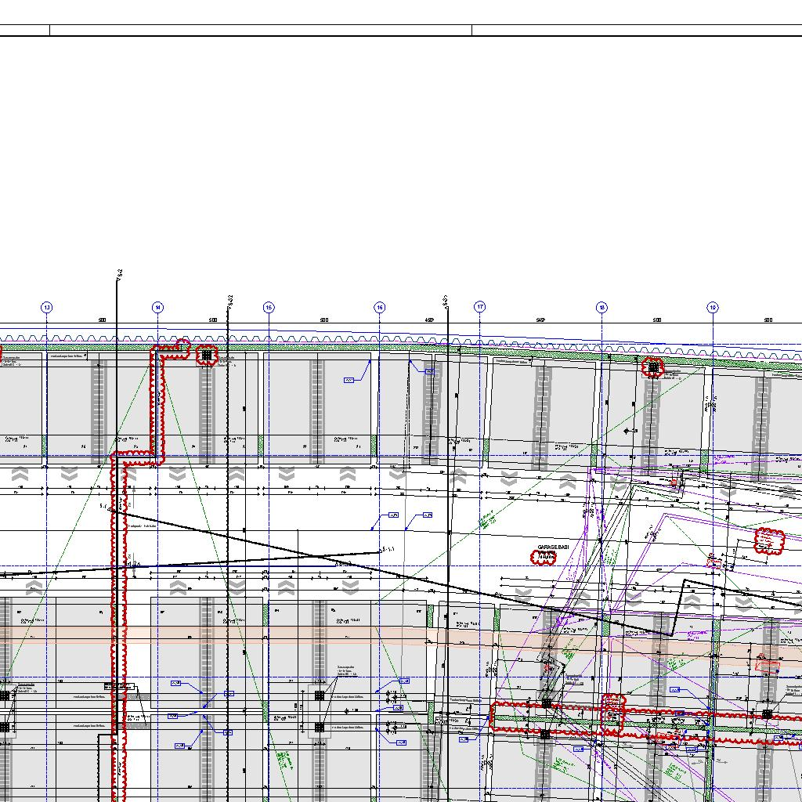The width and height of the screenshot is (802, 802).
Task: Click red-clouded column symbol right of axis 14
Action: point(207,356)
